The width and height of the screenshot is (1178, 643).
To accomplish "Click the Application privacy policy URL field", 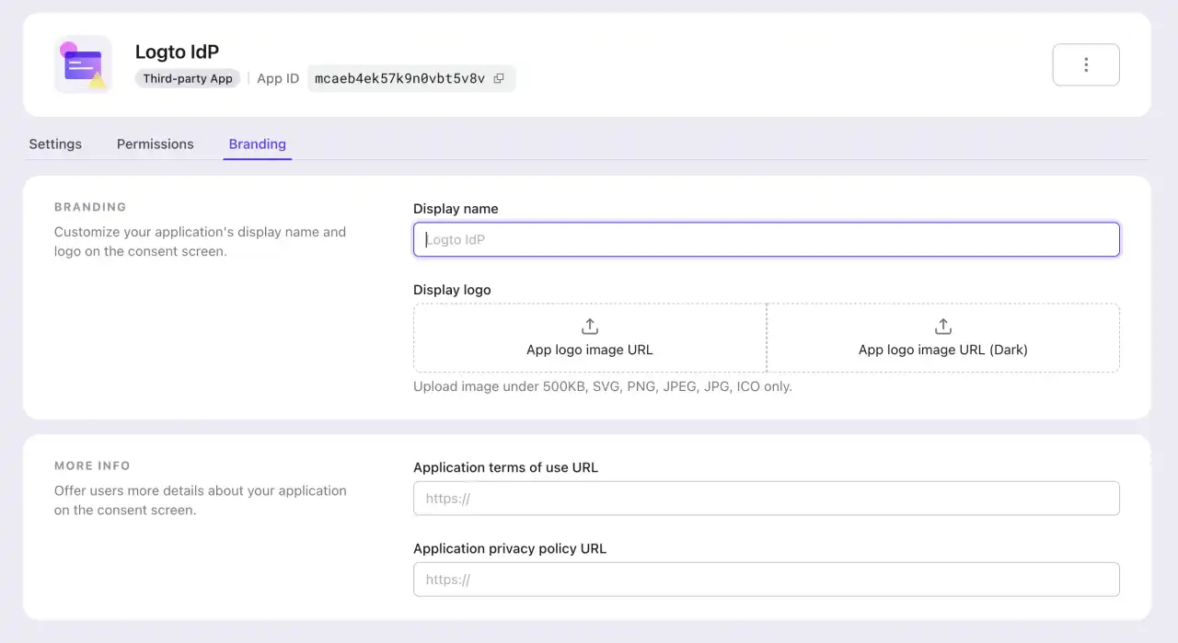I will tap(766, 579).
